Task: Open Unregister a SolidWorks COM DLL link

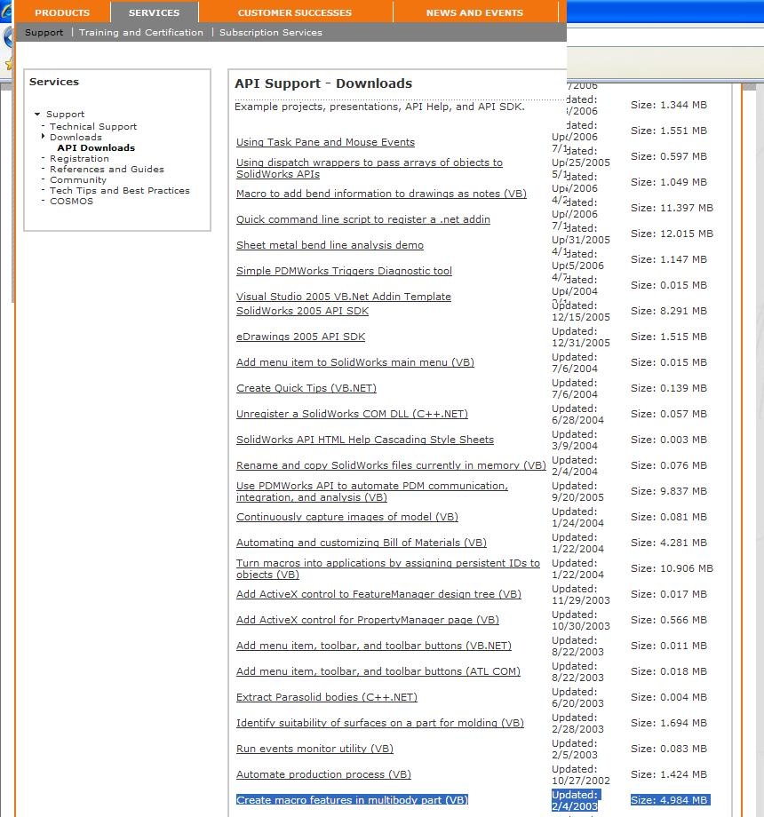Action: click(352, 414)
